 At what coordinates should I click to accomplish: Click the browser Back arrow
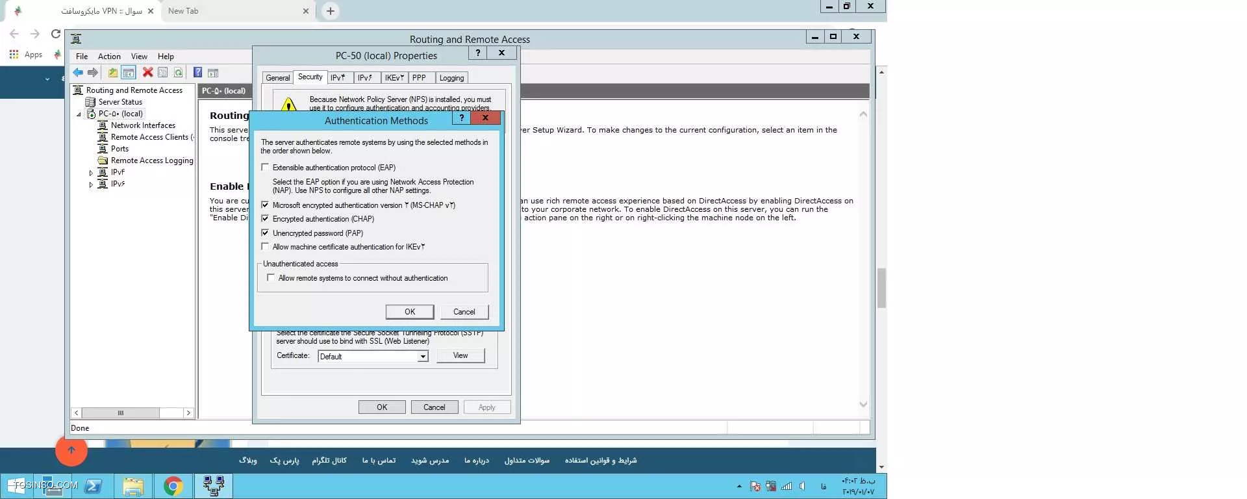[x=14, y=34]
